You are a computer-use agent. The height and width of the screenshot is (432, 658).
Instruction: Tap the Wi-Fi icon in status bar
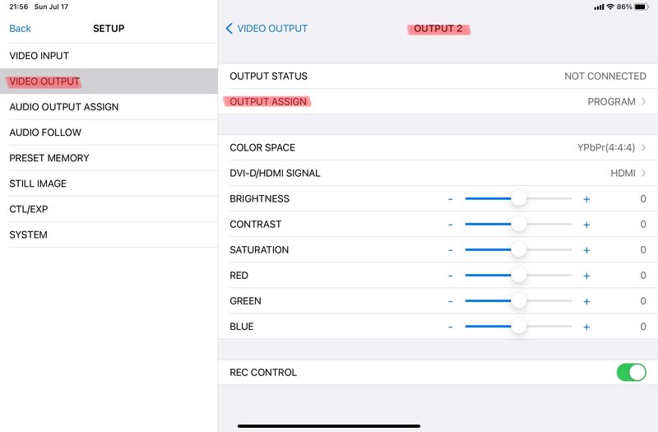click(x=610, y=7)
